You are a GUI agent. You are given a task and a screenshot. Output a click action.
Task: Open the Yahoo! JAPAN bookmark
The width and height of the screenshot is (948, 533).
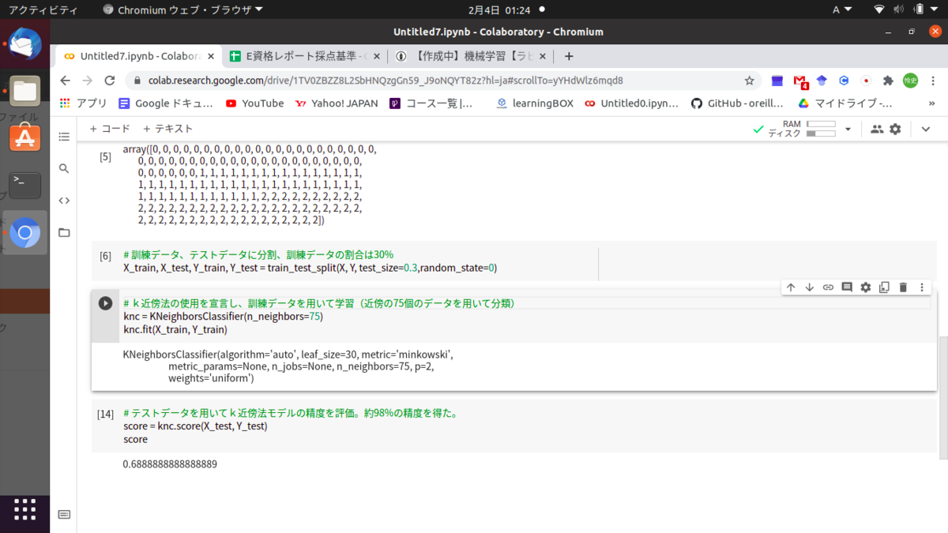click(x=336, y=103)
